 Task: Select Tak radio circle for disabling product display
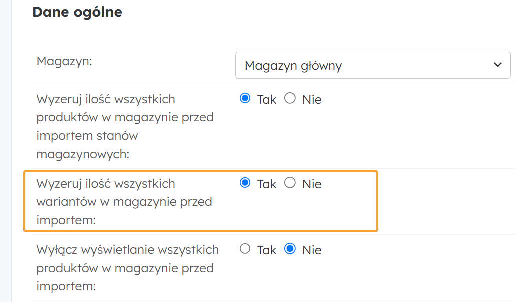(x=245, y=249)
